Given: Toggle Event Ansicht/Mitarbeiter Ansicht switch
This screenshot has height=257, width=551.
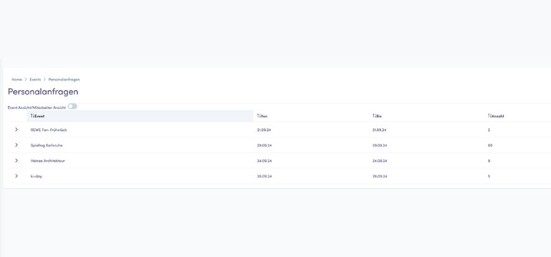Looking at the screenshot, I should (x=72, y=107).
